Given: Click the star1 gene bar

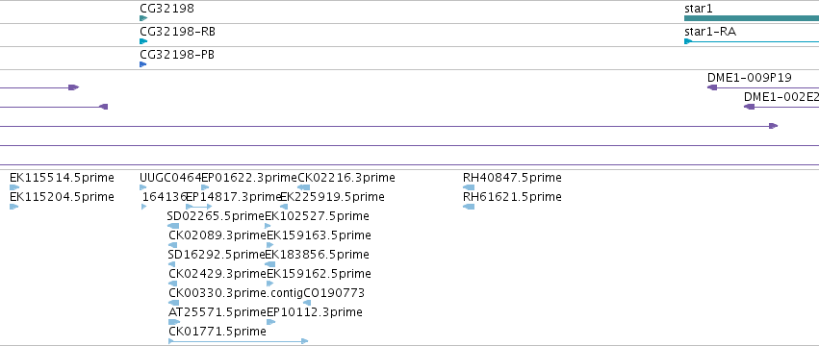Looking at the screenshot, I should click(x=752, y=18).
